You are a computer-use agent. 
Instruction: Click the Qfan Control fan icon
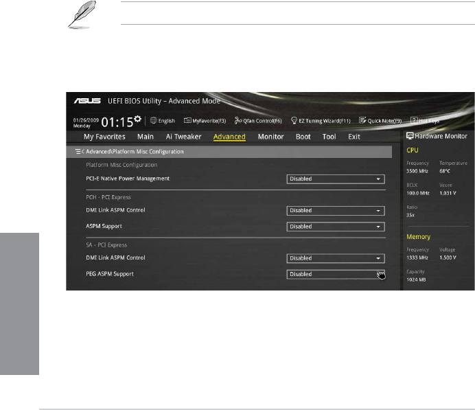(238, 121)
